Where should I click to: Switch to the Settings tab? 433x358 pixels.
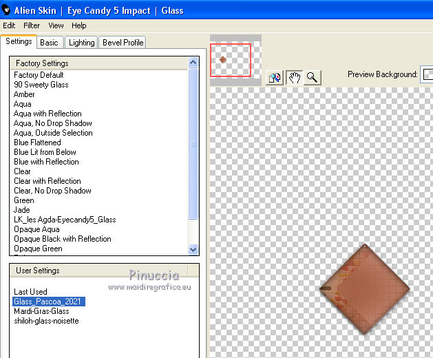[19, 42]
